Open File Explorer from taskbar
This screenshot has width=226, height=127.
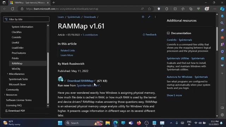[x=107, y=123]
